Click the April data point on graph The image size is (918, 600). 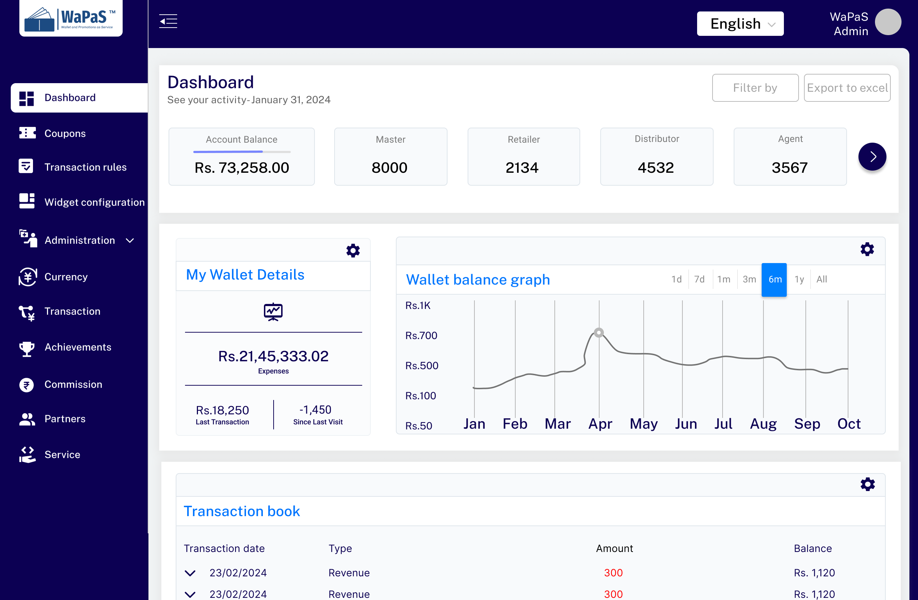(598, 332)
